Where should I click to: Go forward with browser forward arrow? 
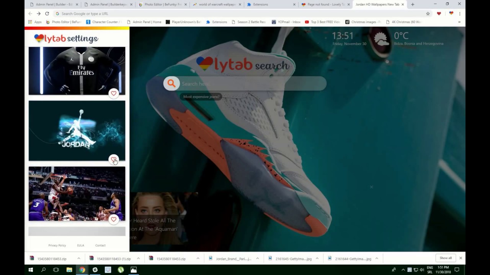pos(39,13)
